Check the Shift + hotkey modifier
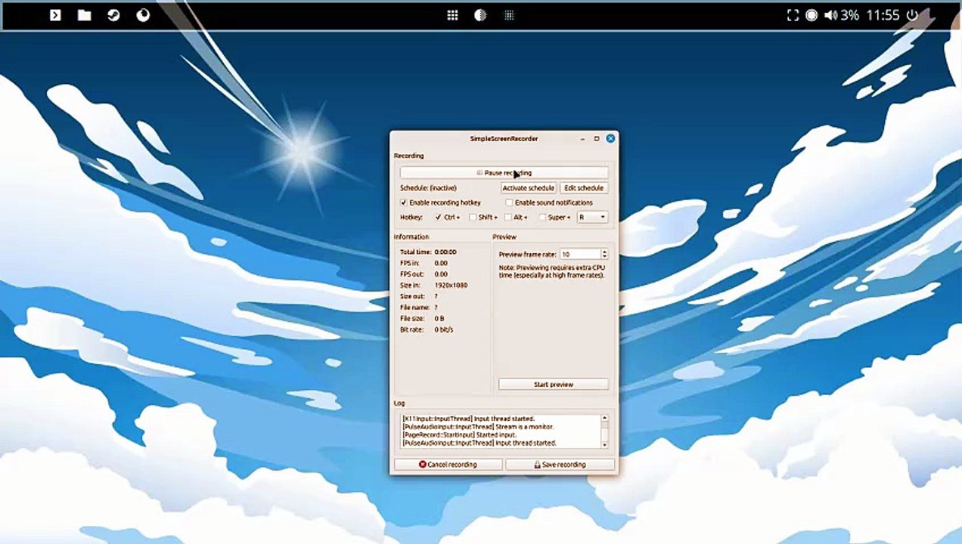This screenshot has height=544, width=962. click(473, 218)
